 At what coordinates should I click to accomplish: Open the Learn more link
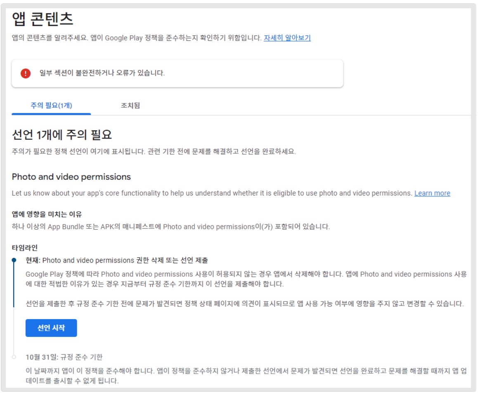point(432,193)
